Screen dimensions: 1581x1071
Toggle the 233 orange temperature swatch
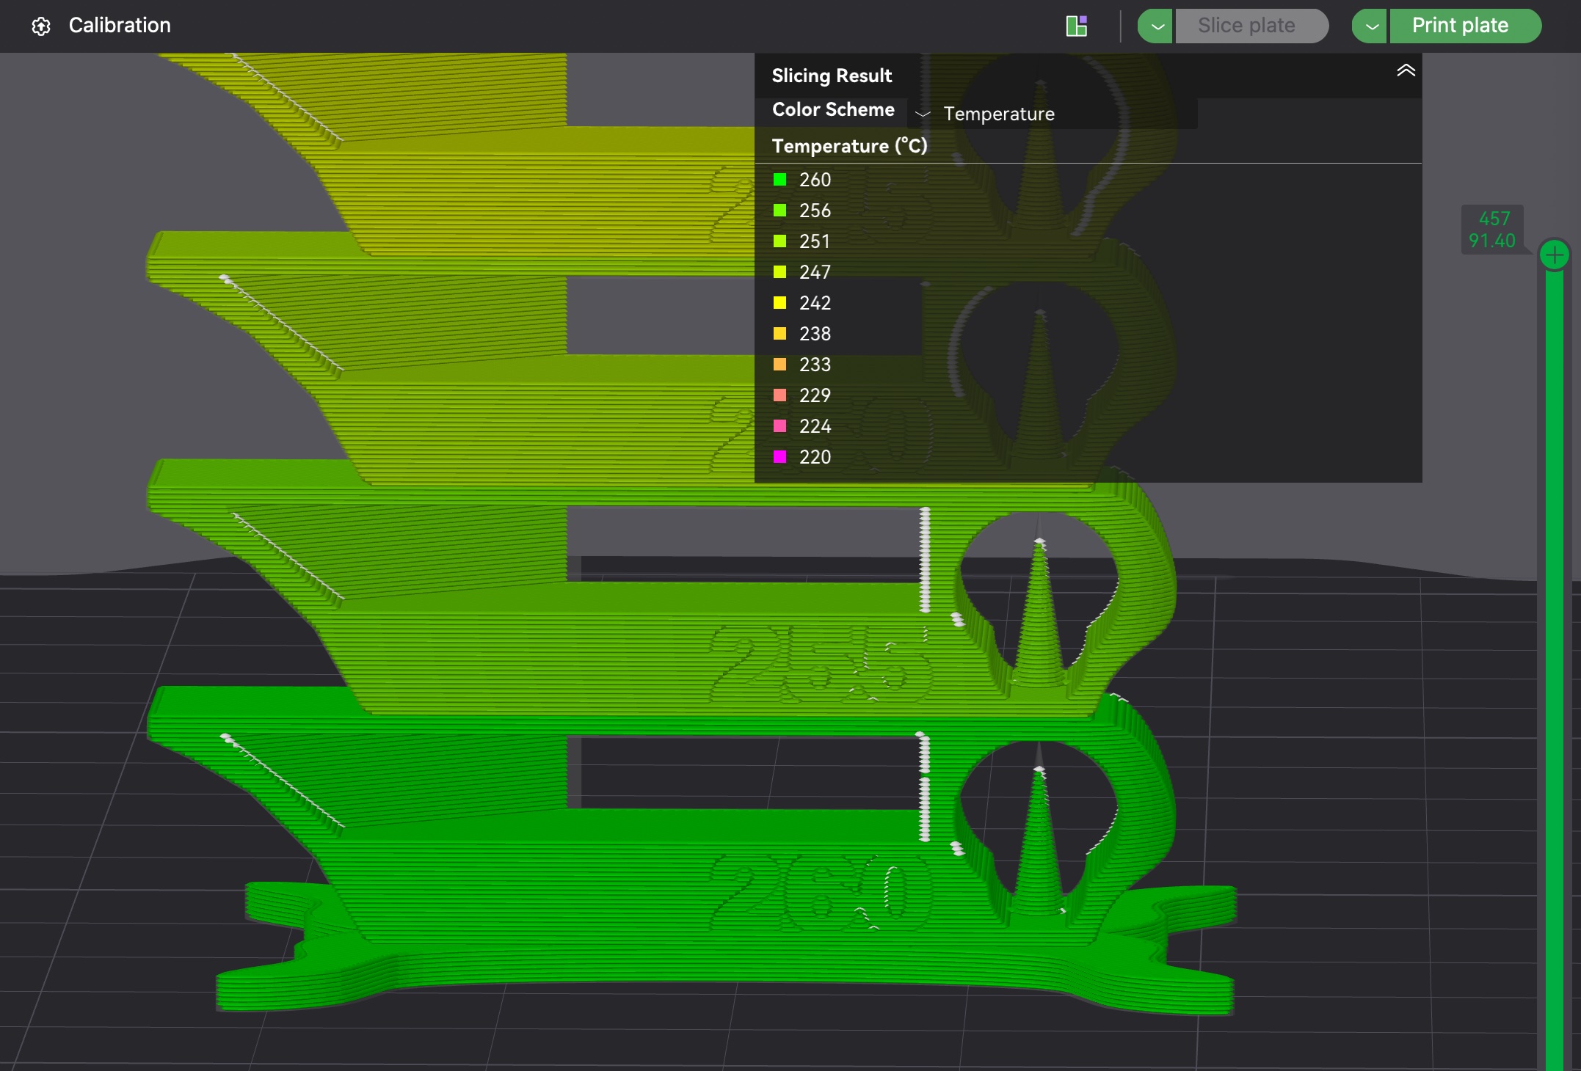click(x=779, y=365)
